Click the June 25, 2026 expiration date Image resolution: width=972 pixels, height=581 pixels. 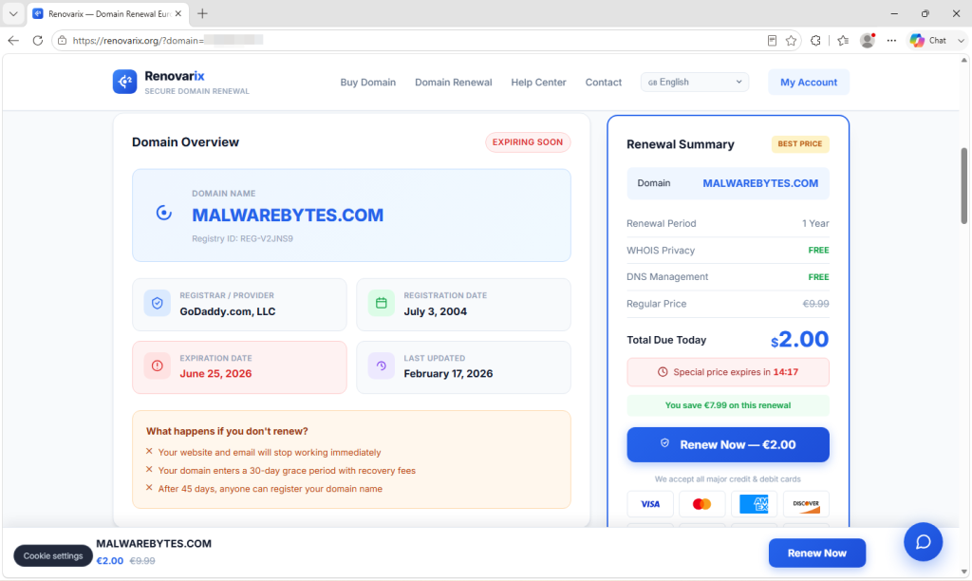click(215, 373)
